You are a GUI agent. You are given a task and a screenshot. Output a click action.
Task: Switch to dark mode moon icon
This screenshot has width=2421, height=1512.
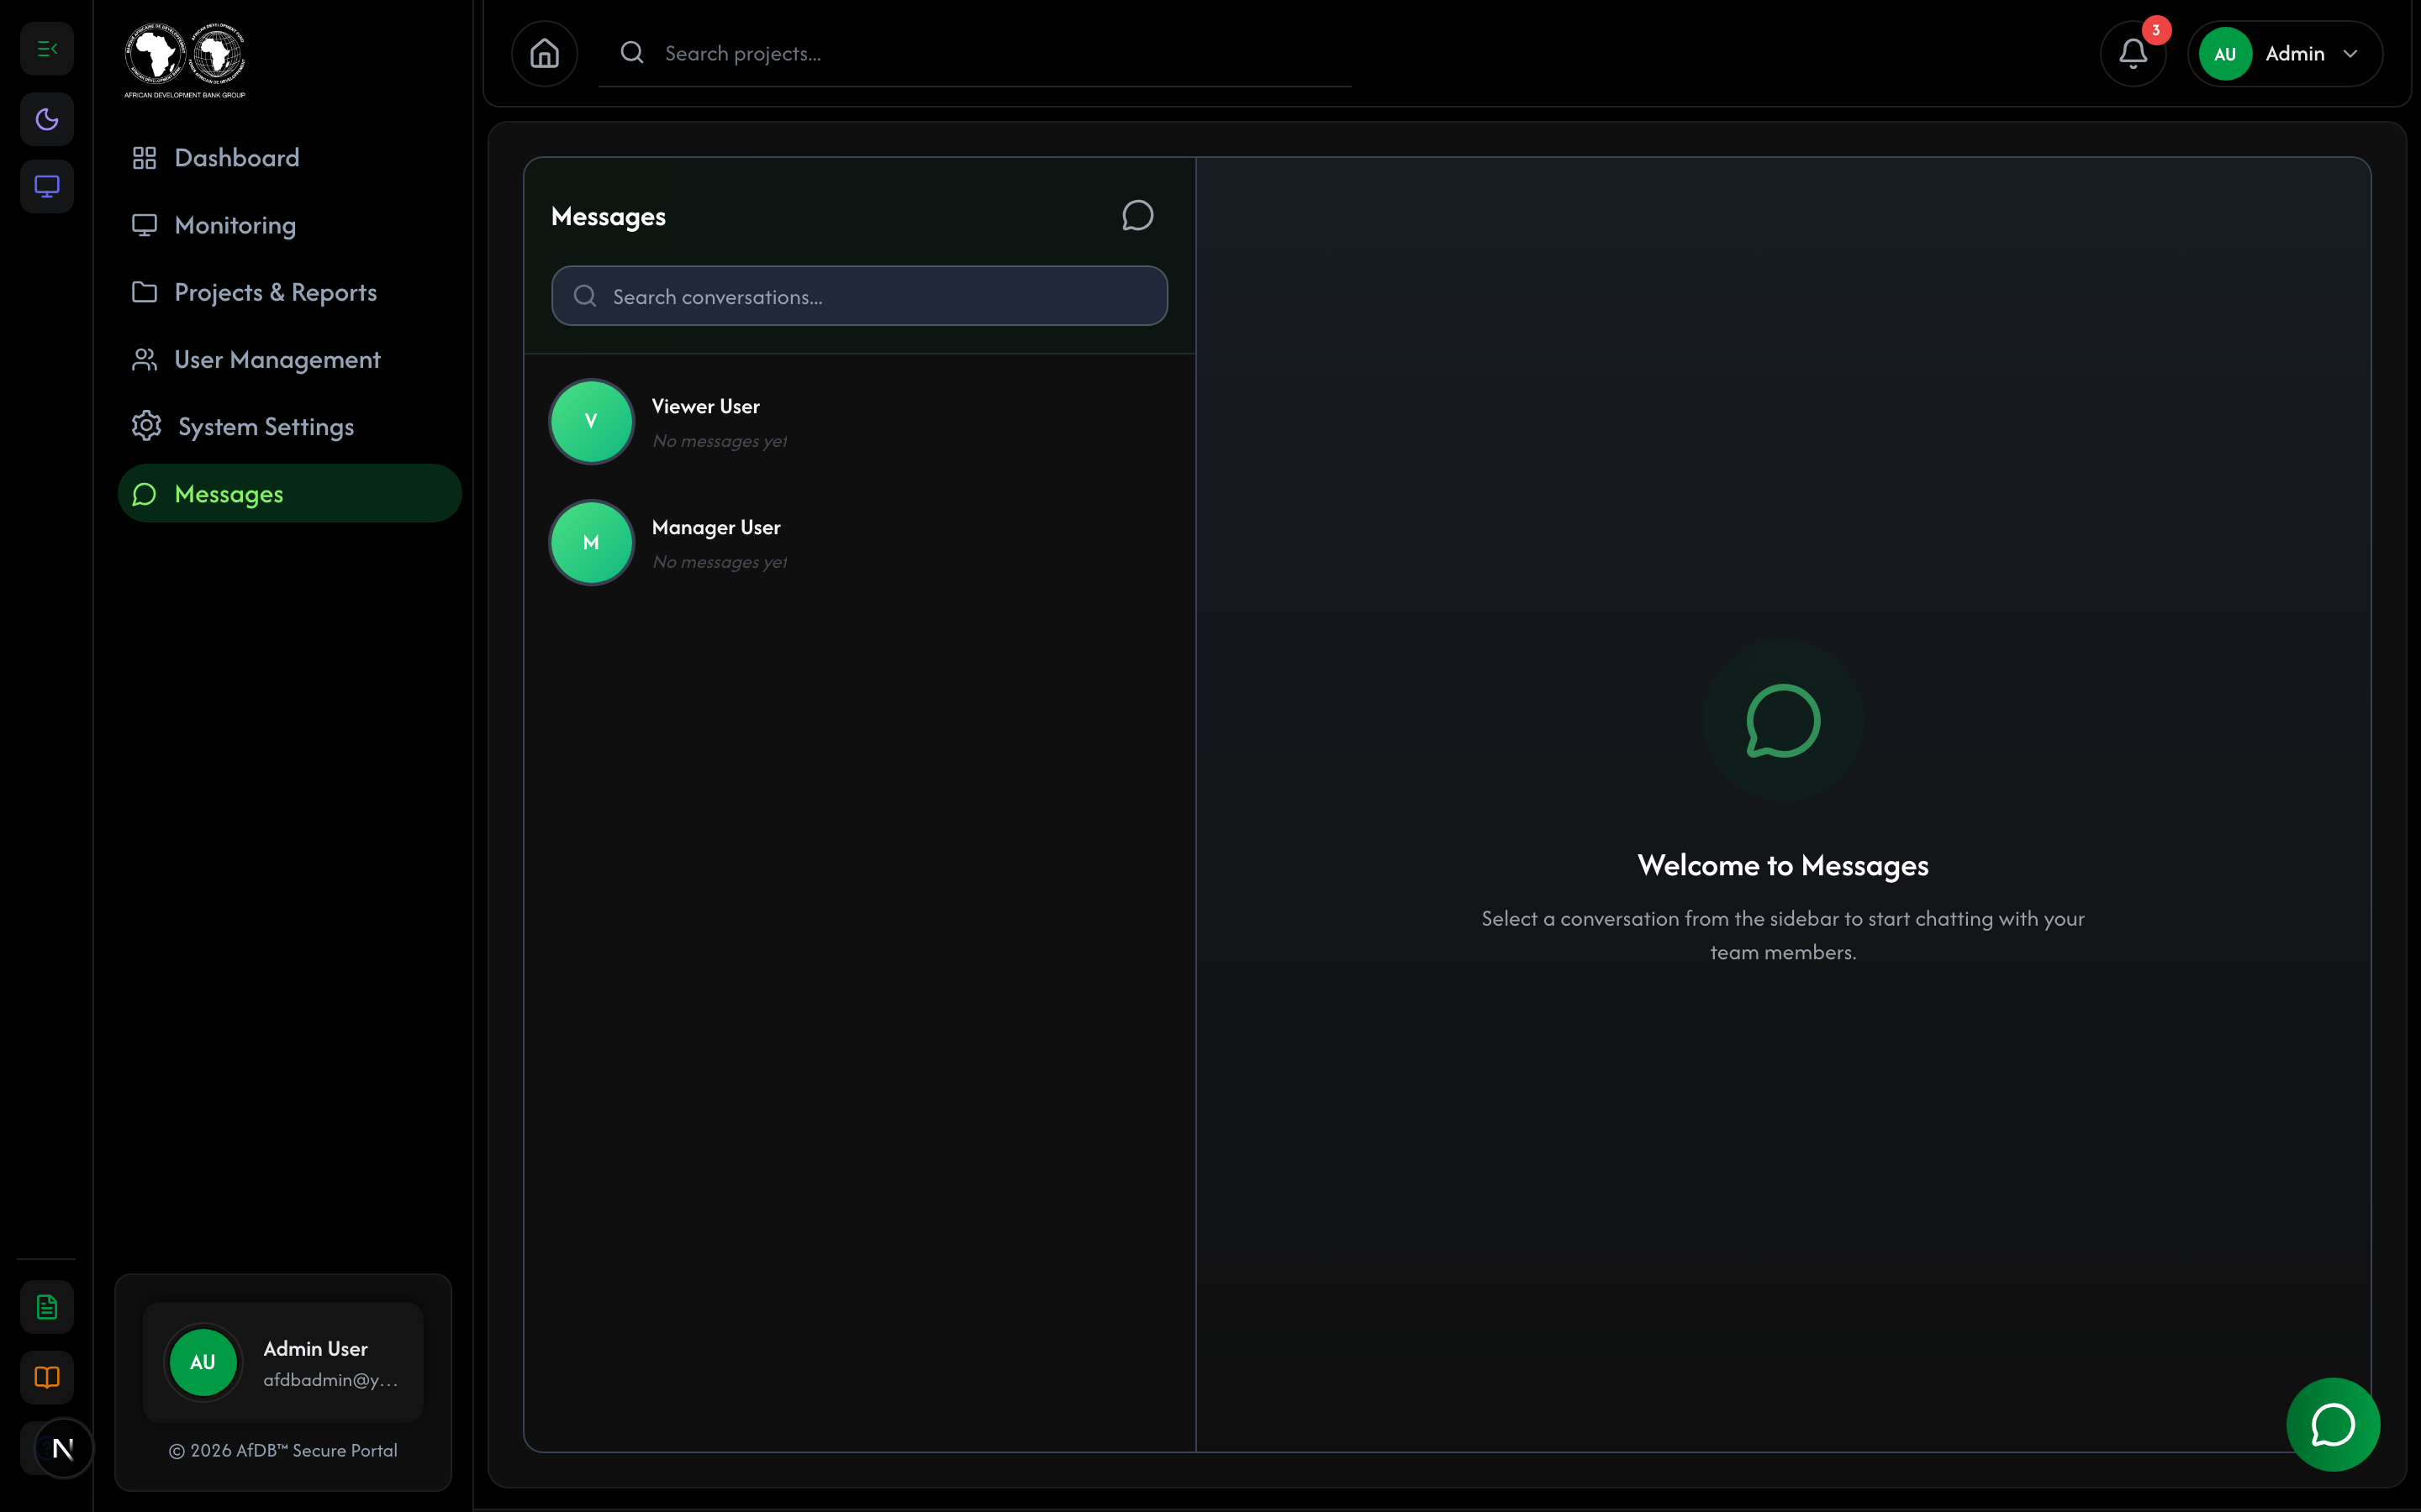click(47, 119)
